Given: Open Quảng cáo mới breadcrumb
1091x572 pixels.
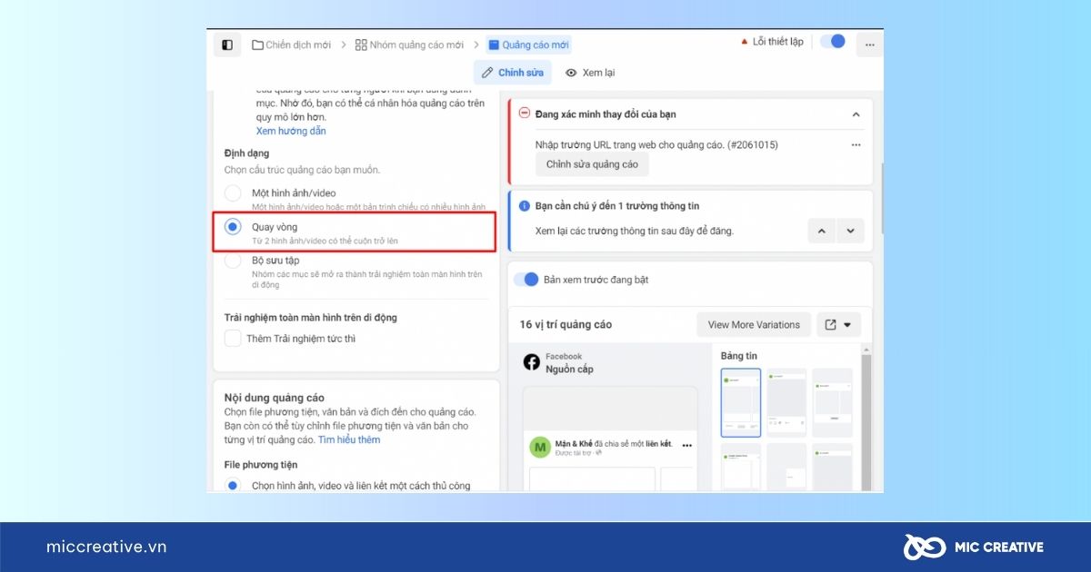Looking at the screenshot, I should 529,44.
